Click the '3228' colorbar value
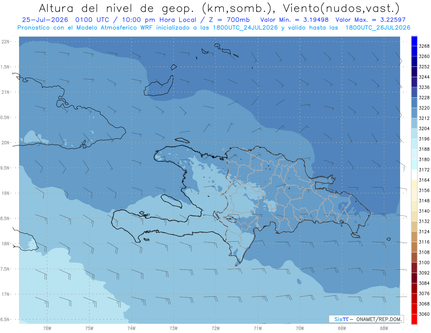Image resolution: width=431 pixels, height=333 pixels. (424, 97)
